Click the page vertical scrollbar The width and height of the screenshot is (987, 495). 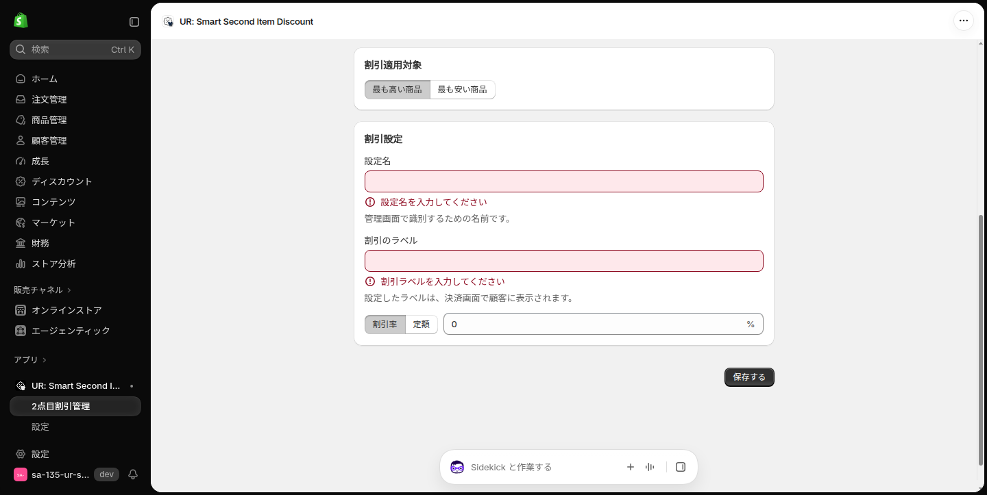pos(980,340)
